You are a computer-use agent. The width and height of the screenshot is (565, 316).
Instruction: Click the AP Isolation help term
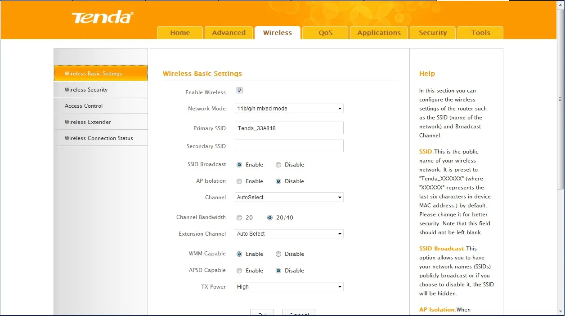click(x=438, y=310)
